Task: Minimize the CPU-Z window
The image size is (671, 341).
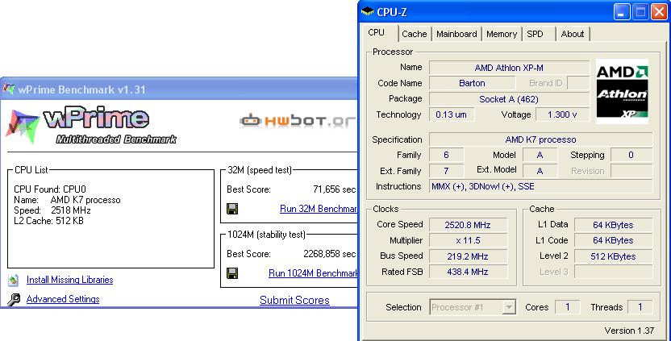Action: [x=621, y=12]
